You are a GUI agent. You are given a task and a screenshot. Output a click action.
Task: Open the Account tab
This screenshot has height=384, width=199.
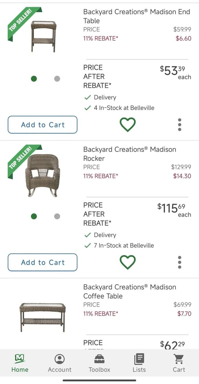click(x=60, y=363)
